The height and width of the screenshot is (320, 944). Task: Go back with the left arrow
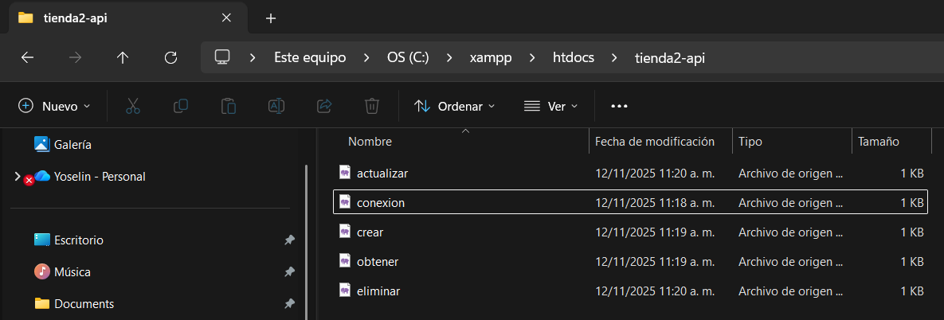click(x=28, y=58)
